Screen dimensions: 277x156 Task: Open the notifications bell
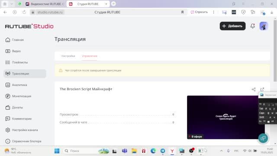coord(253,26)
